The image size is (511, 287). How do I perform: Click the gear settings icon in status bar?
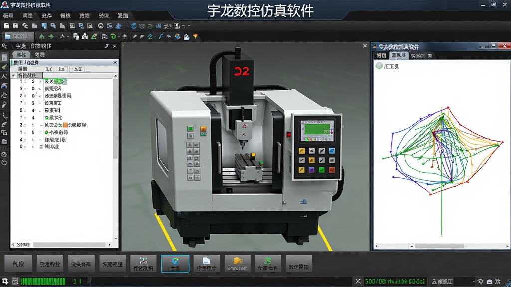point(481,281)
